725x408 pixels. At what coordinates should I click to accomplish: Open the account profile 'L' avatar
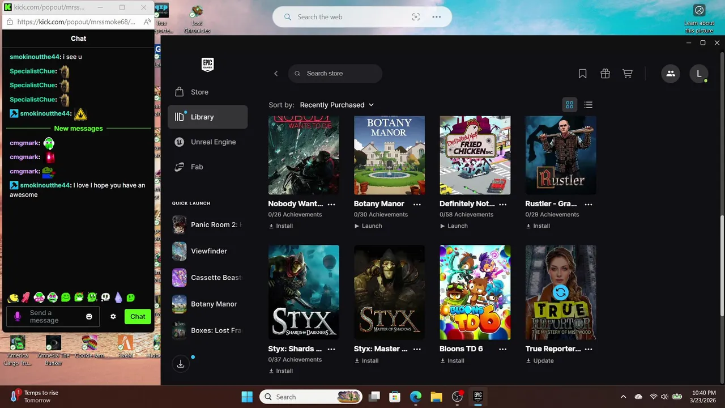[699, 74]
